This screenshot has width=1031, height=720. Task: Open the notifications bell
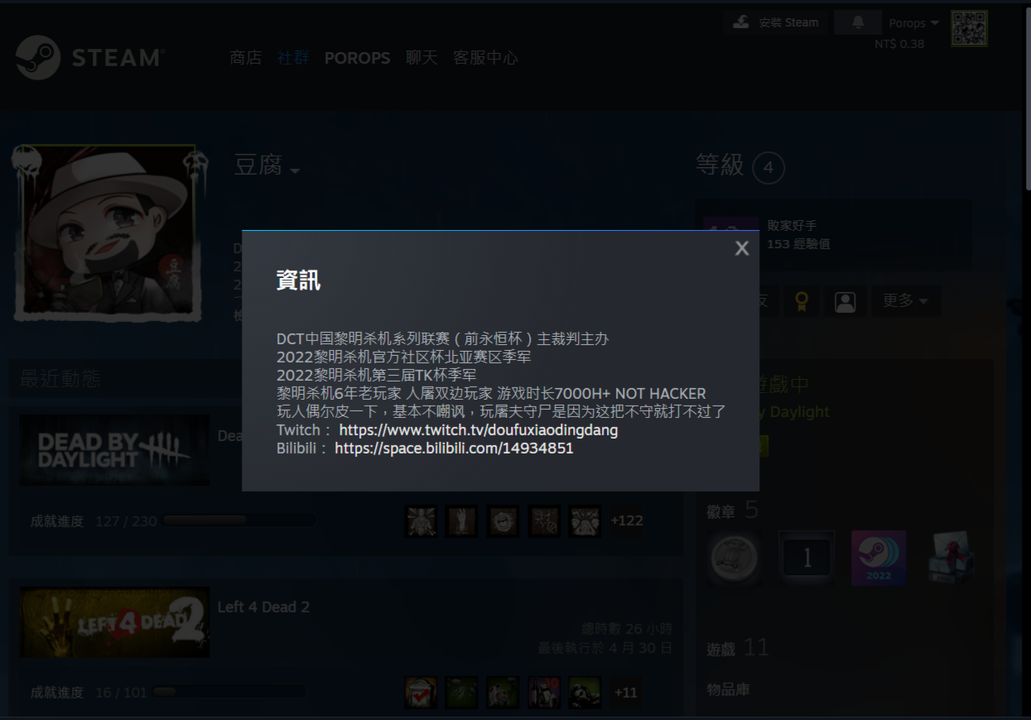click(857, 22)
